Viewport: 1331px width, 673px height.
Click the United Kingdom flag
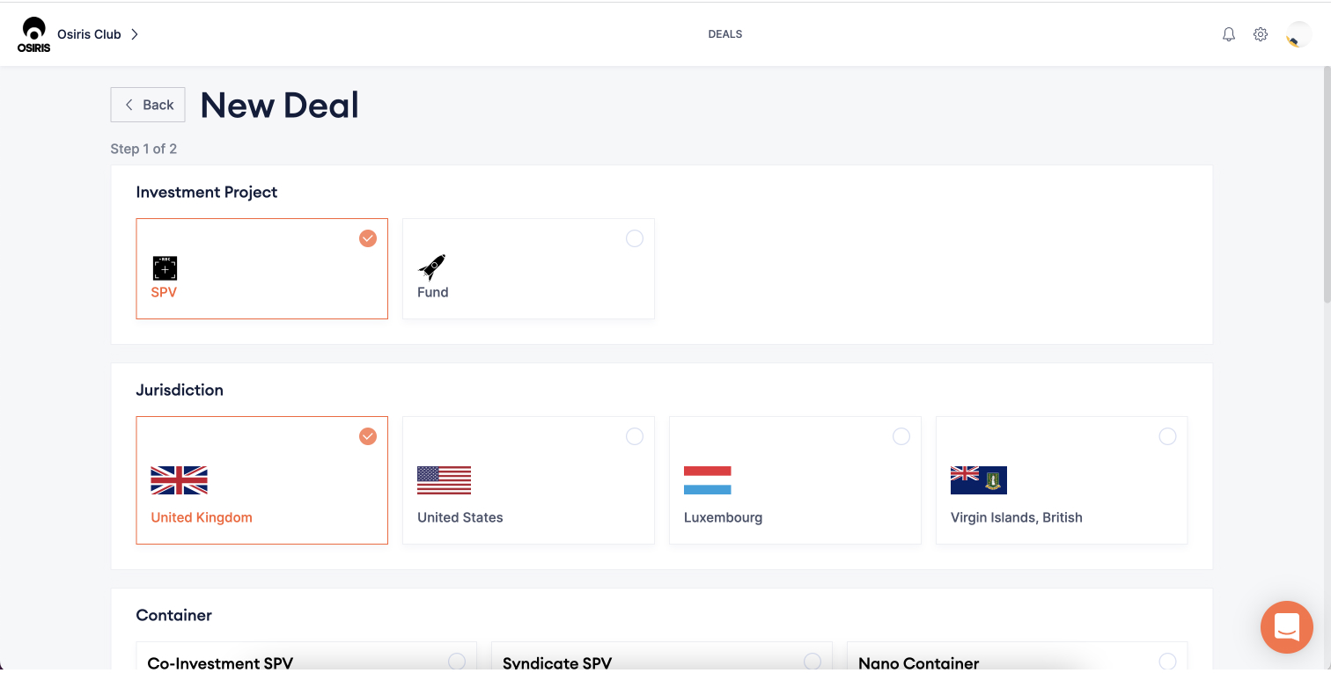179,480
